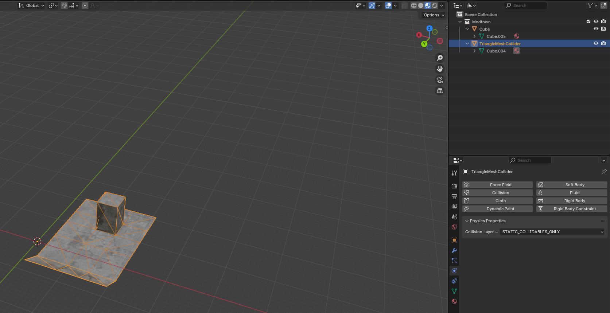This screenshot has width=610, height=313.
Task: Open the Output properties tab
Action: point(454,196)
